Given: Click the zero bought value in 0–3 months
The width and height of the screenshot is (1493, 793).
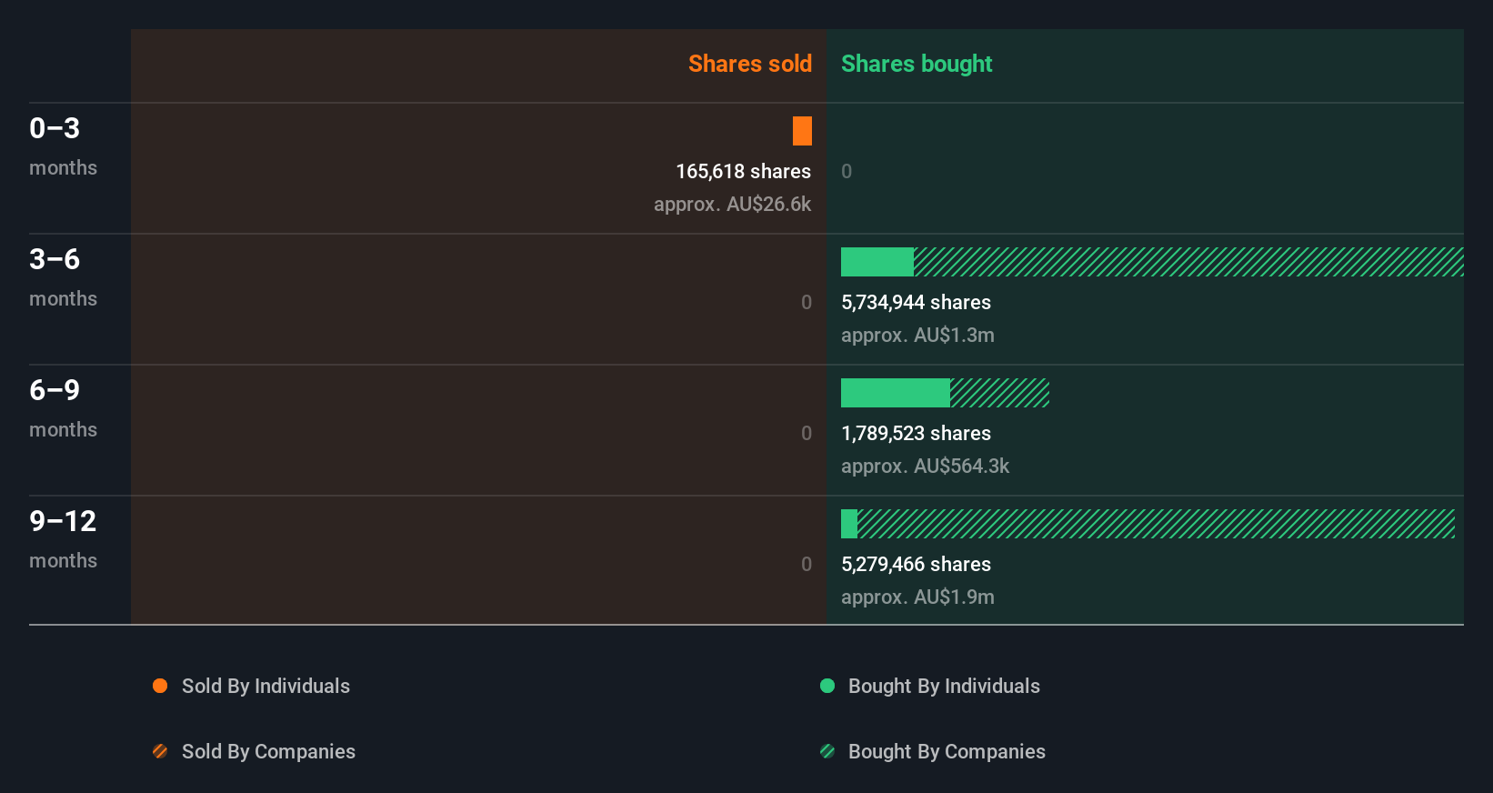Looking at the screenshot, I should click(847, 171).
